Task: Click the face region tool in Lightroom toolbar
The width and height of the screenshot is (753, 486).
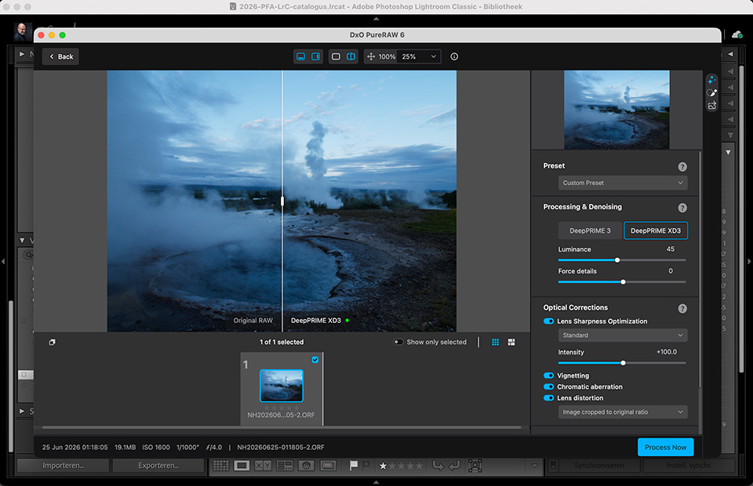Action: click(475, 466)
